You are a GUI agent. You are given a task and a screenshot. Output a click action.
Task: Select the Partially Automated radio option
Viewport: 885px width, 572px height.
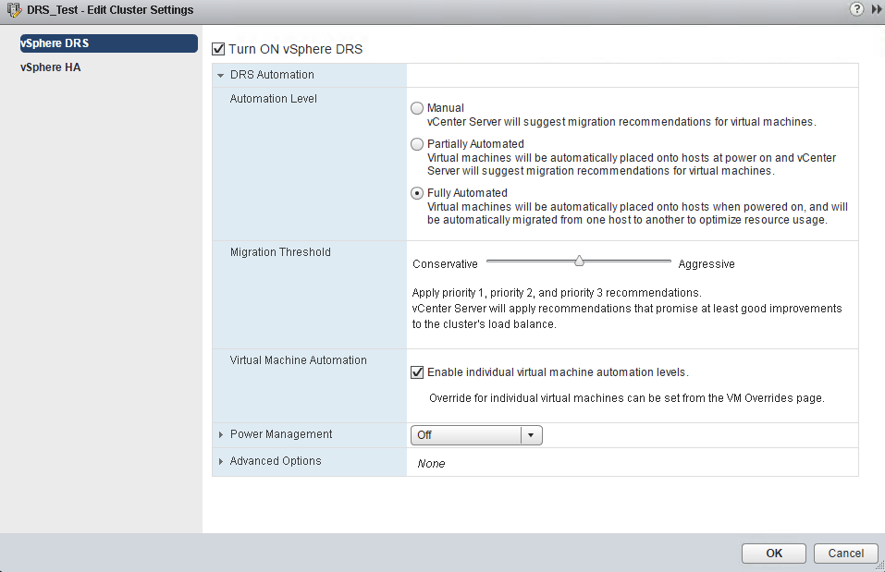(417, 144)
